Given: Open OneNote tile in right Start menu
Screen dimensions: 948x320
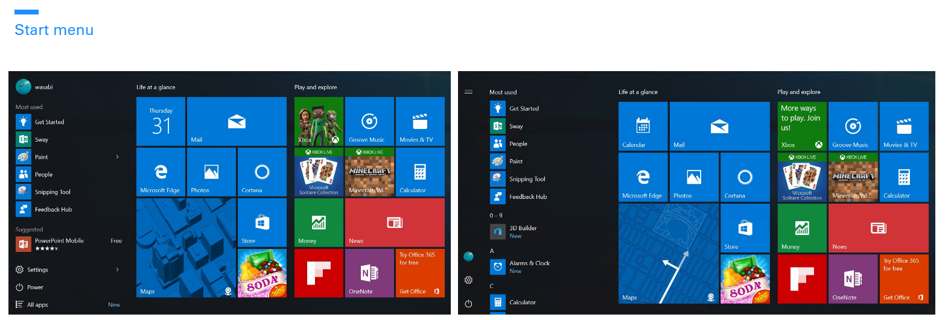Looking at the screenshot, I should coord(853,279).
